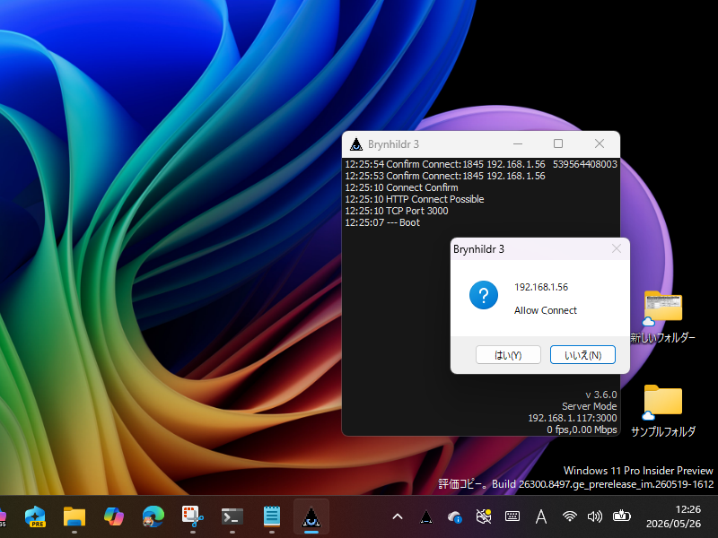Click the '192.168.1.56' text in dialog
This screenshot has width=718, height=538.
(541, 287)
